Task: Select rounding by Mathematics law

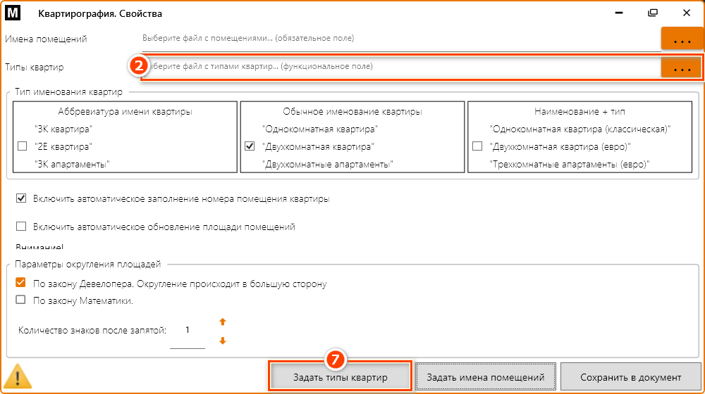Action: coord(21,300)
